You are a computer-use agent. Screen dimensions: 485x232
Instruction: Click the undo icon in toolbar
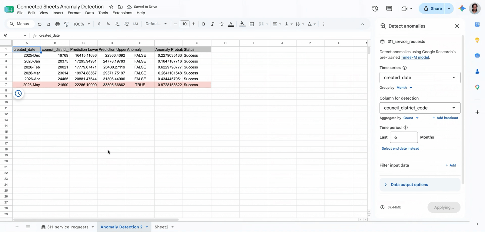point(40,24)
